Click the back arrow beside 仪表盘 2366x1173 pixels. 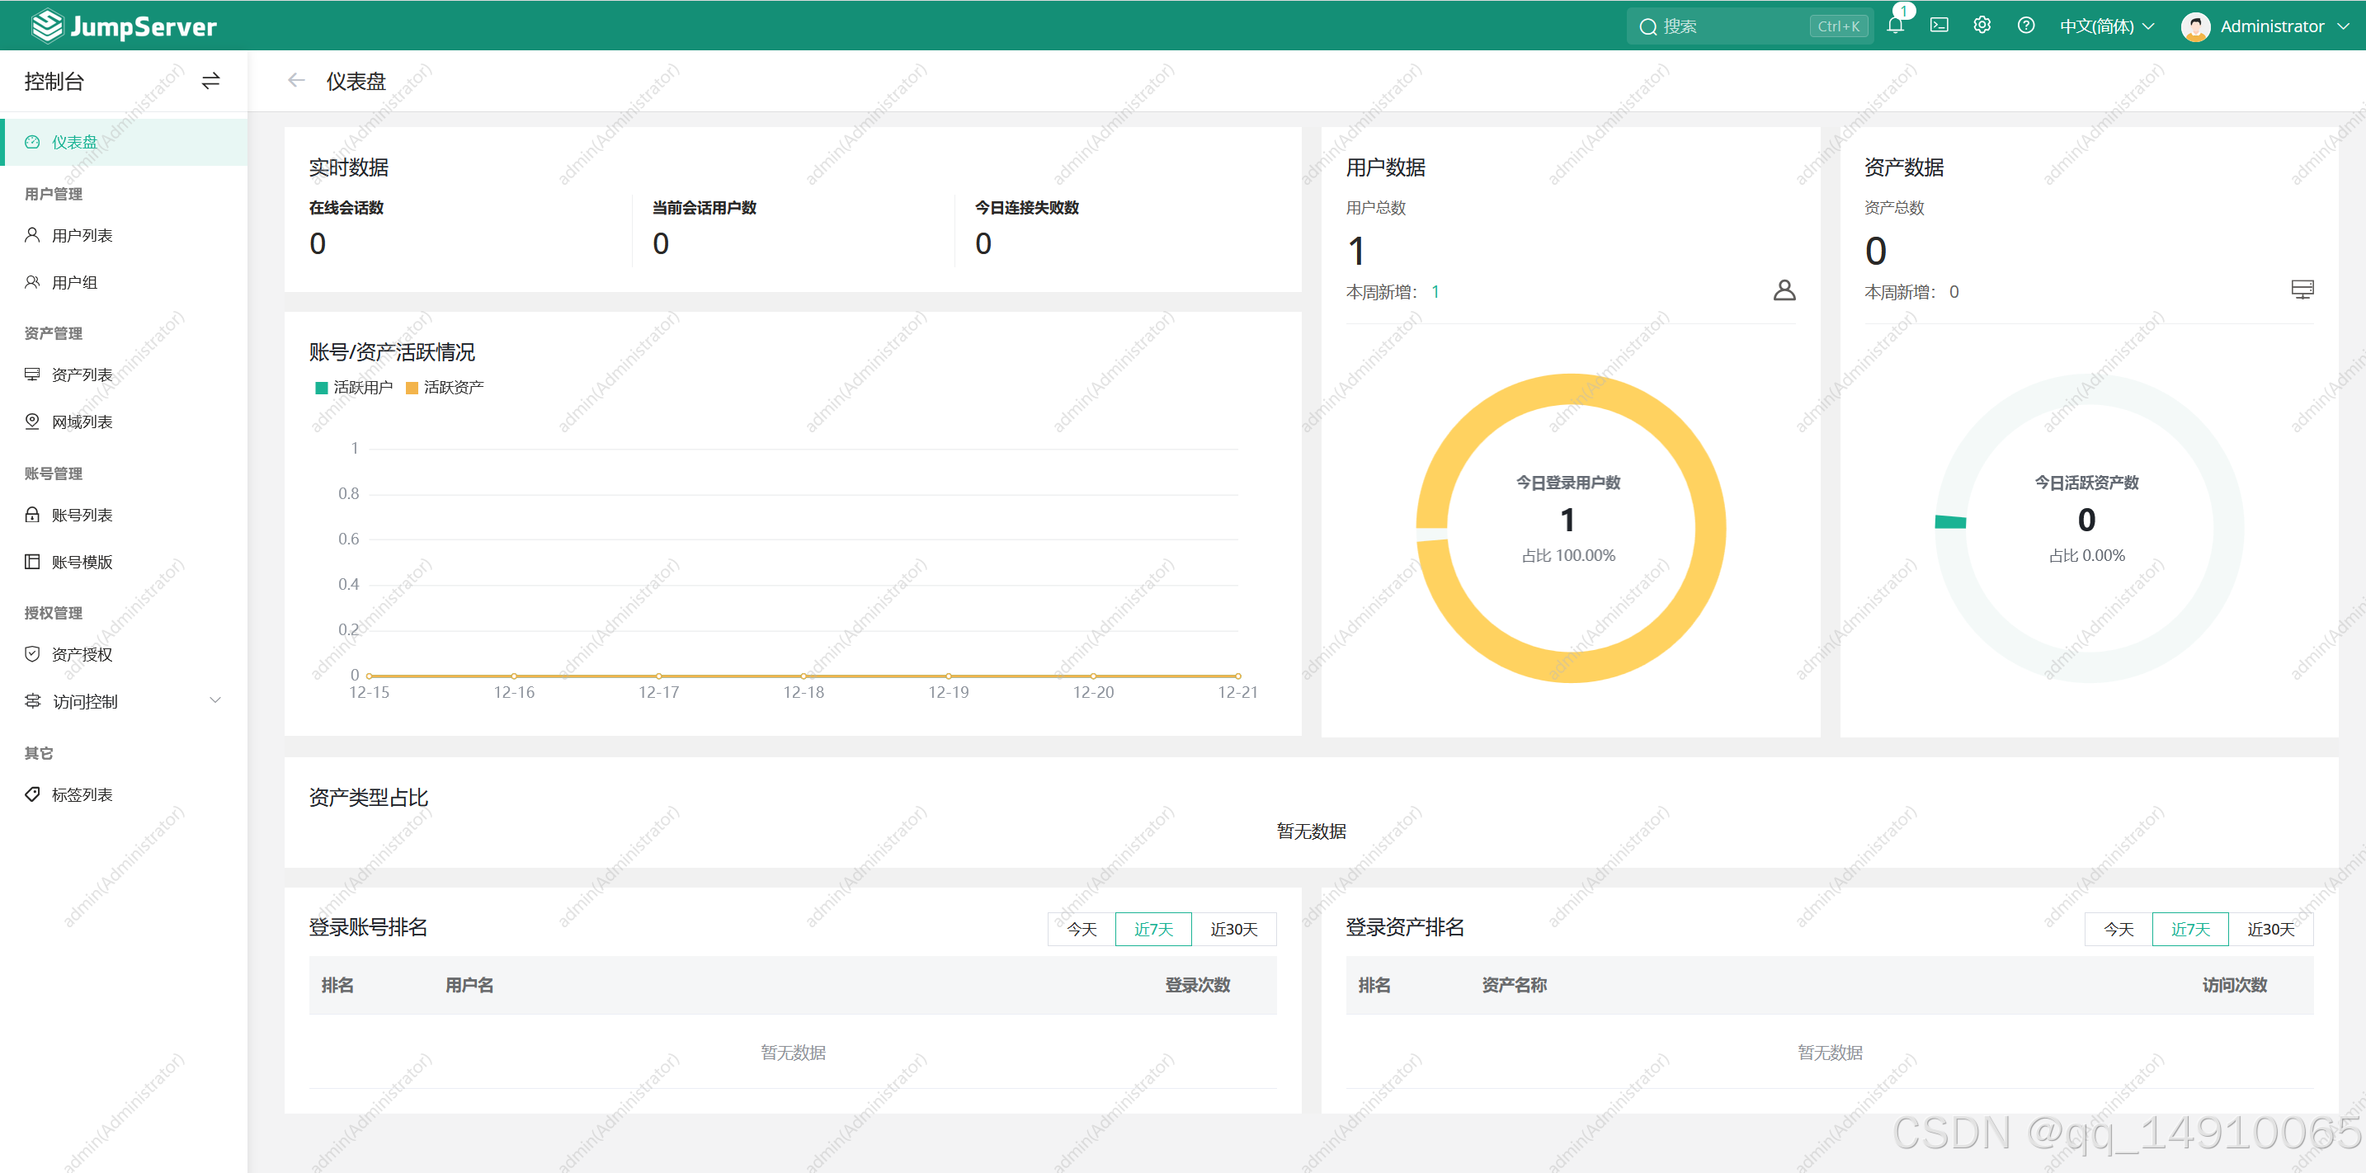pos(295,81)
